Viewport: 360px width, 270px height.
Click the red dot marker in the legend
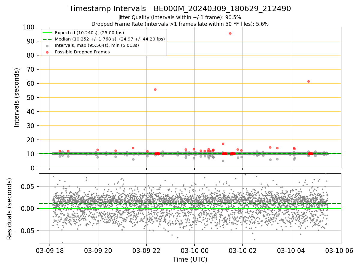coord(47,52)
